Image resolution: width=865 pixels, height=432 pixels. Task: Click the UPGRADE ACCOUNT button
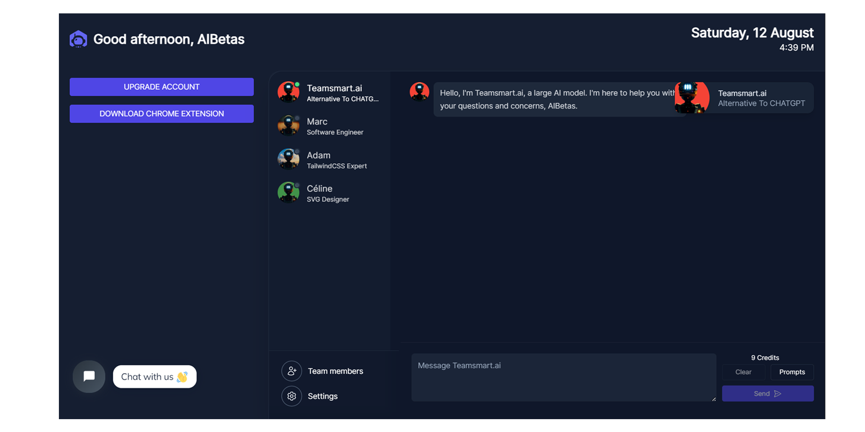click(162, 87)
